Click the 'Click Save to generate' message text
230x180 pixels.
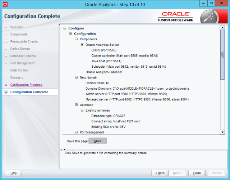click(106, 153)
